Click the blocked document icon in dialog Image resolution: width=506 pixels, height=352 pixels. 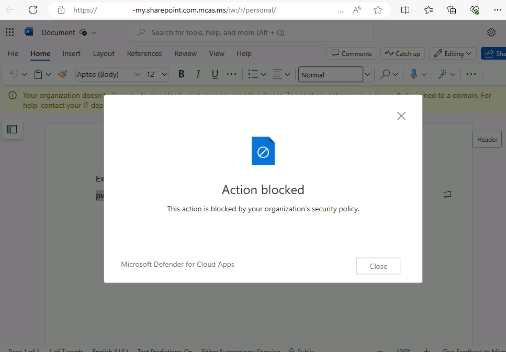coord(263,151)
